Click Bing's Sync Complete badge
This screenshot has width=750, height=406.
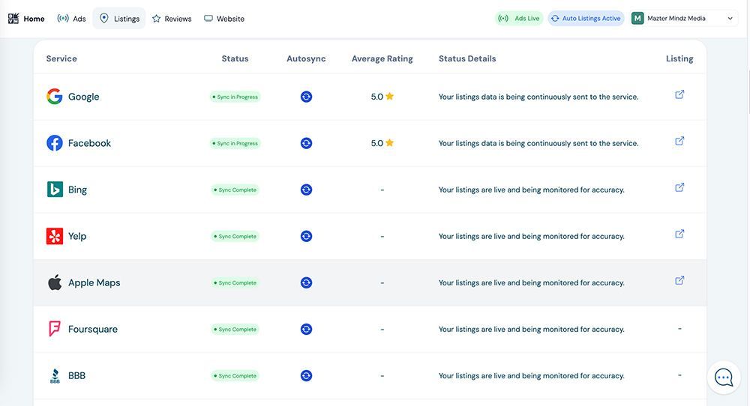point(235,190)
